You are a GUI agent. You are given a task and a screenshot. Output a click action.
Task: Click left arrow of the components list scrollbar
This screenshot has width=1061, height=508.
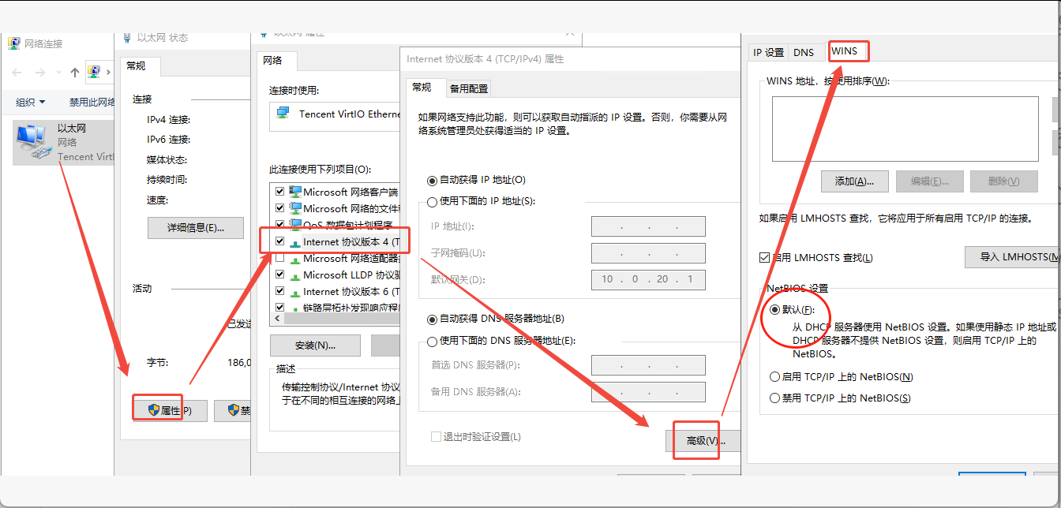(278, 319)
